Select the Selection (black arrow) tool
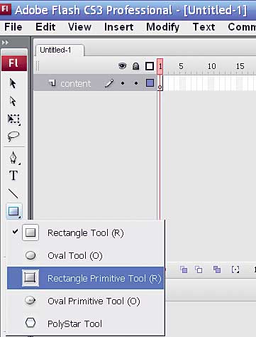Image resolution: width=256 pixels, height=337 pixels. coord(13,83)
